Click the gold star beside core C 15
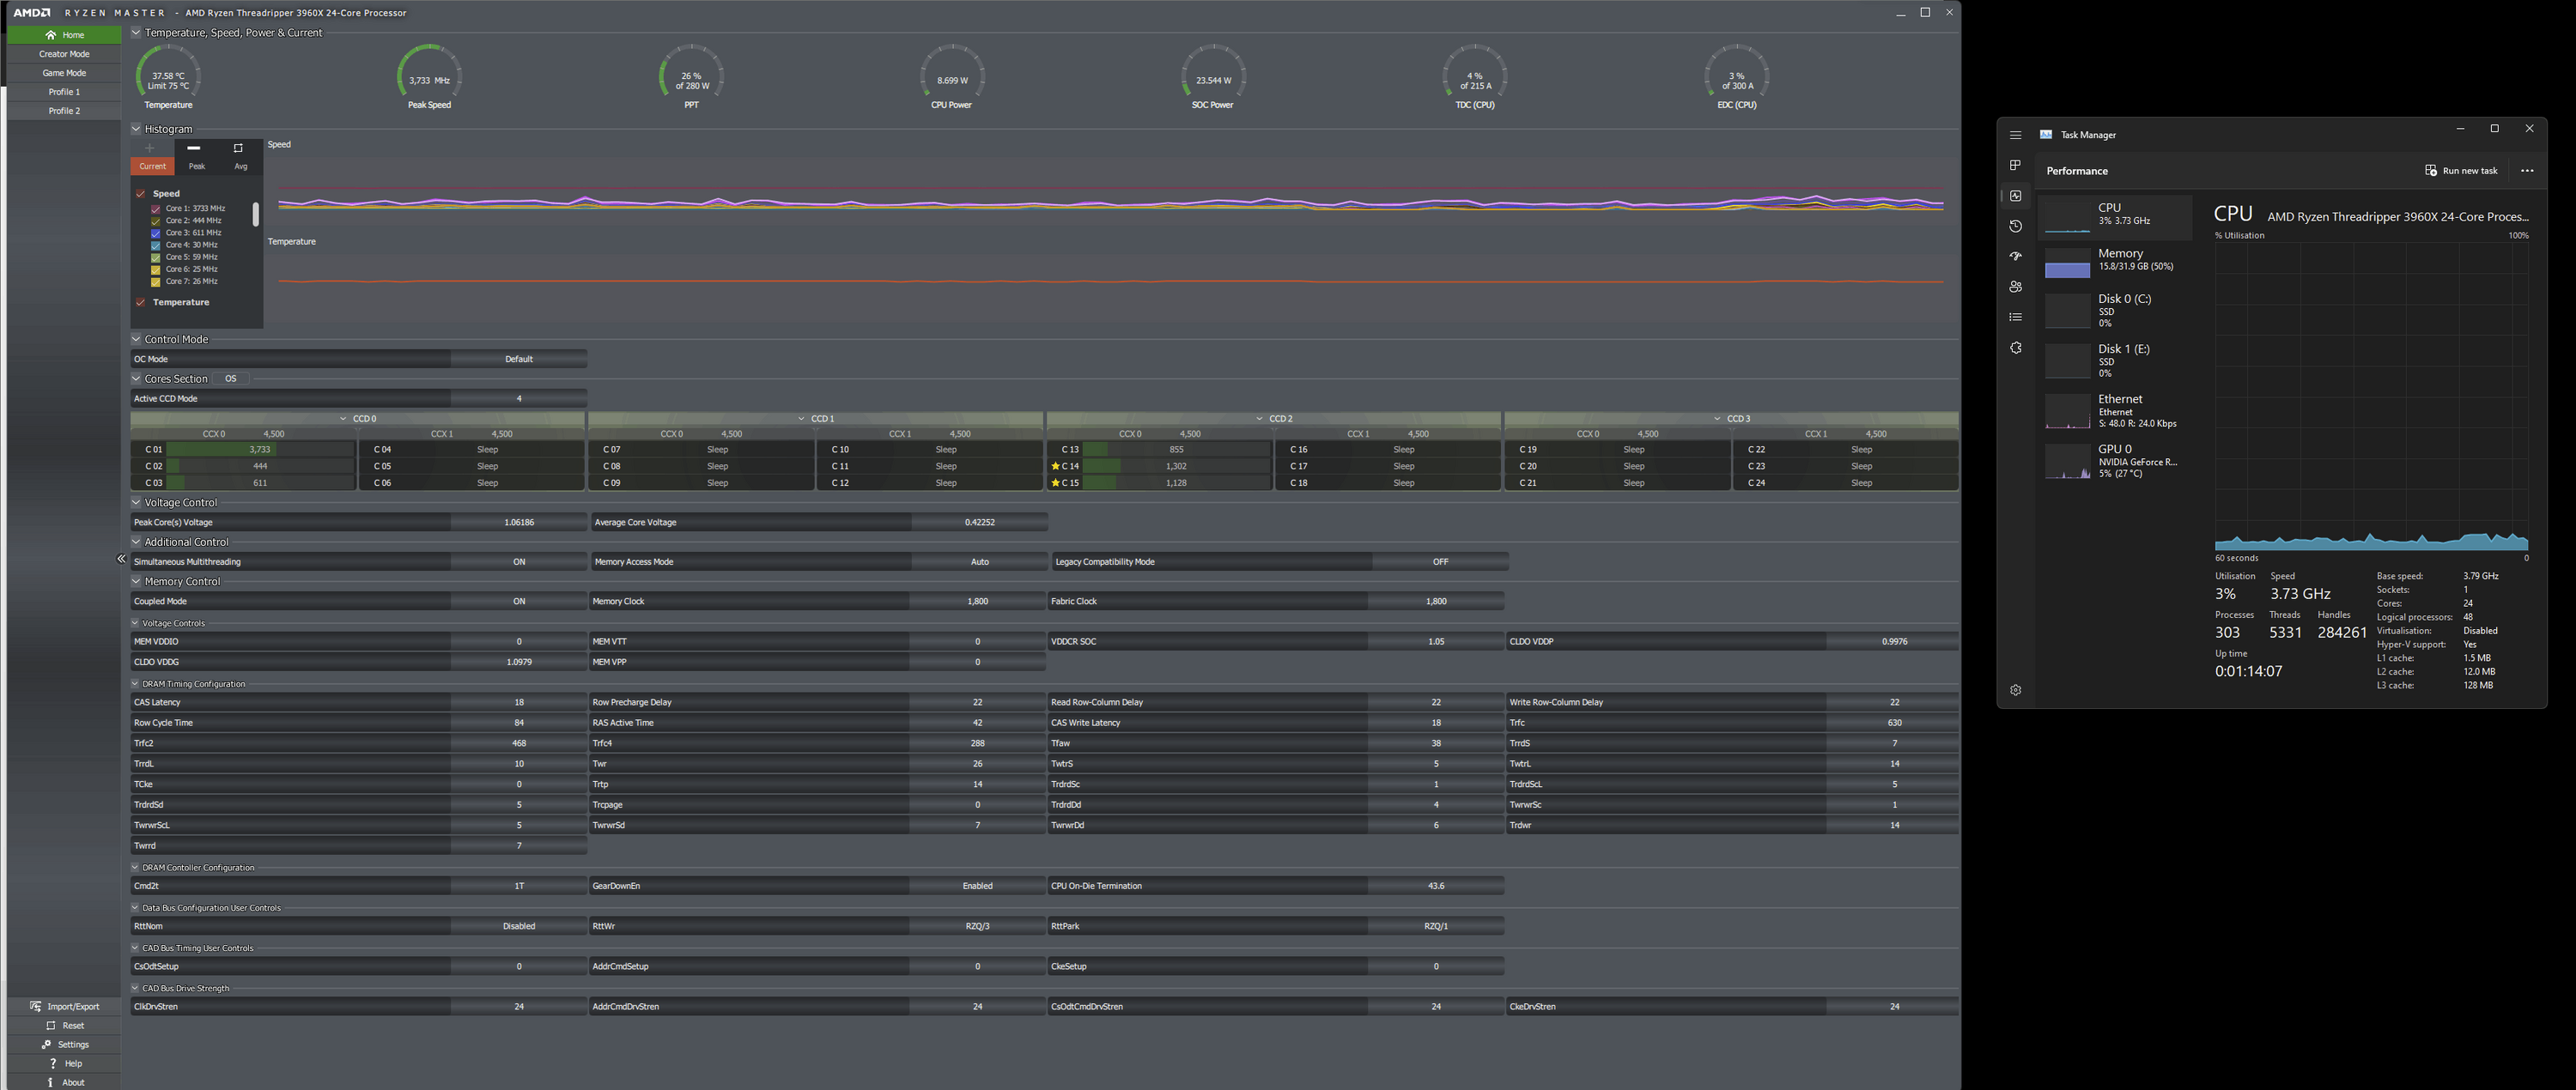The width and height of the screenshot is (2576, 1090). point(1055,482)
